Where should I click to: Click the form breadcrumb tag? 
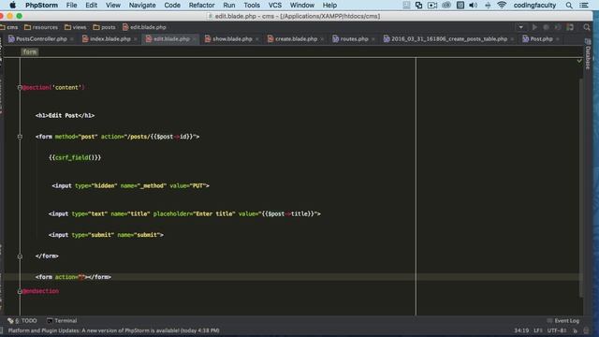point(29,52)
